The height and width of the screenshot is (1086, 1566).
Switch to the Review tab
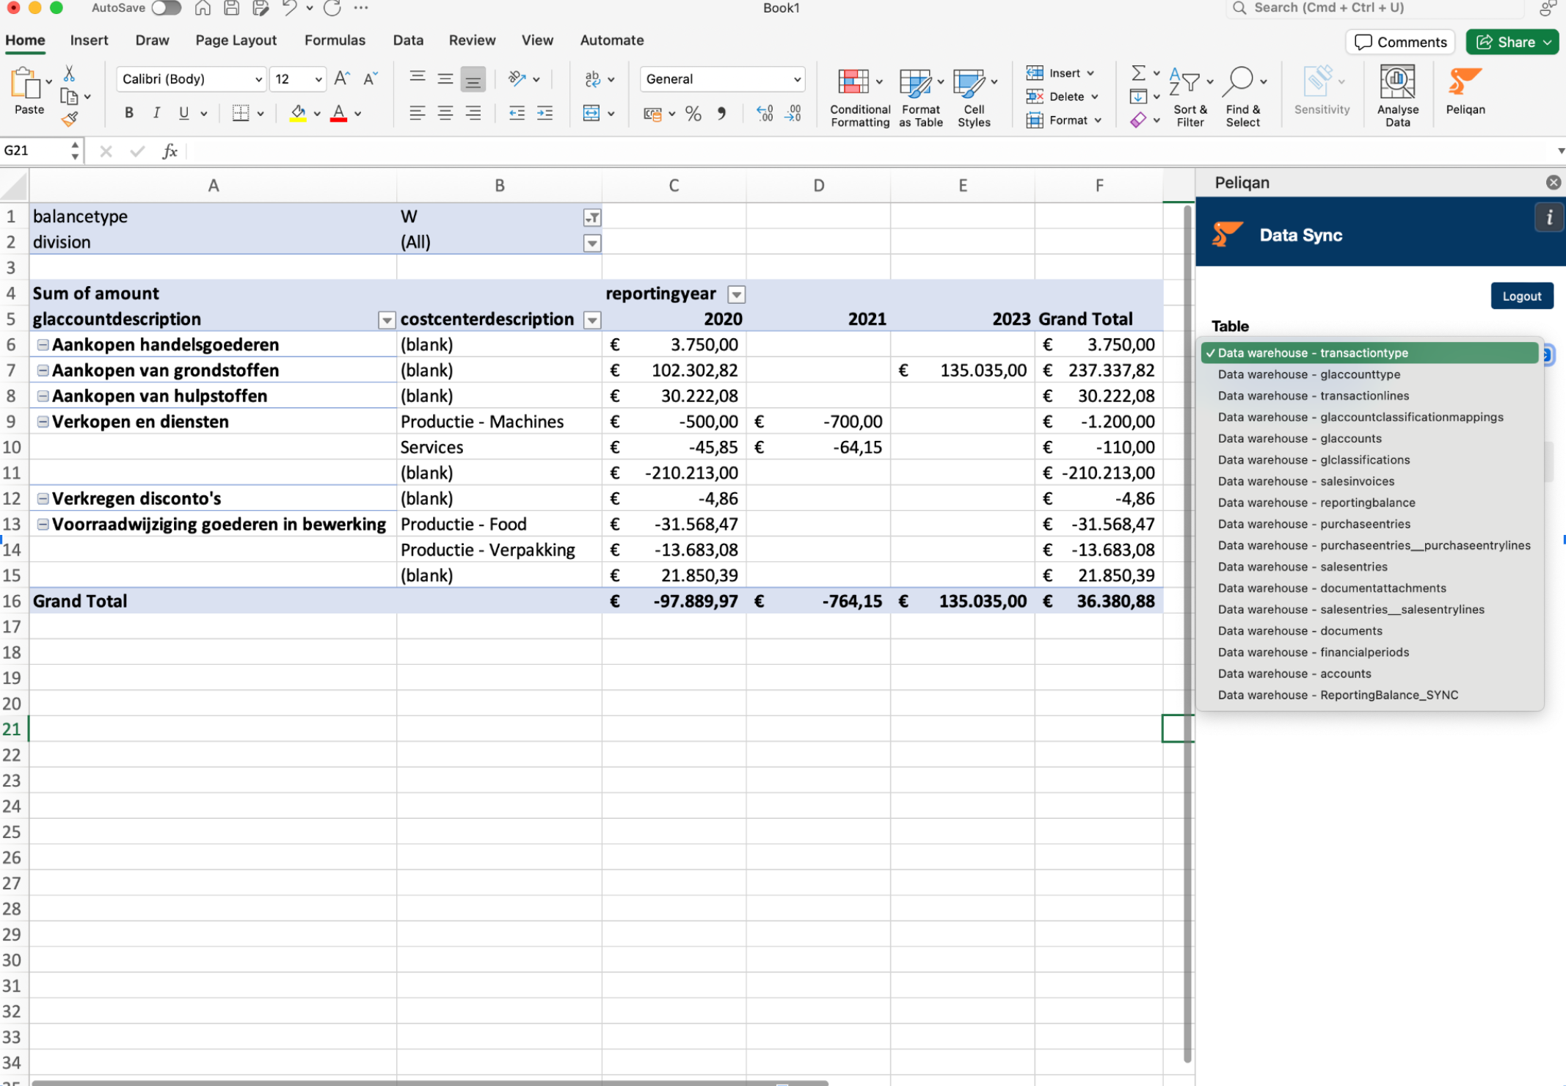472,40
